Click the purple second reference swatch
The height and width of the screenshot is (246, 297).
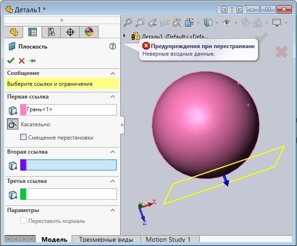[x=23, y=165]
